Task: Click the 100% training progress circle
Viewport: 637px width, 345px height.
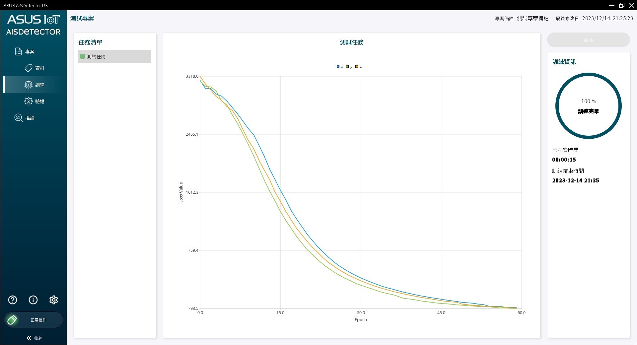Action: pyautogui.click(x=588, y=106)
